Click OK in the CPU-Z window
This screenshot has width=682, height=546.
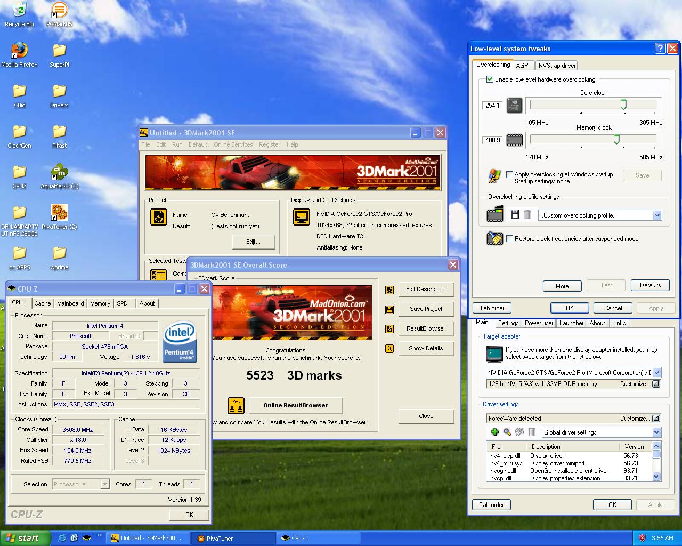coord(189,515)
